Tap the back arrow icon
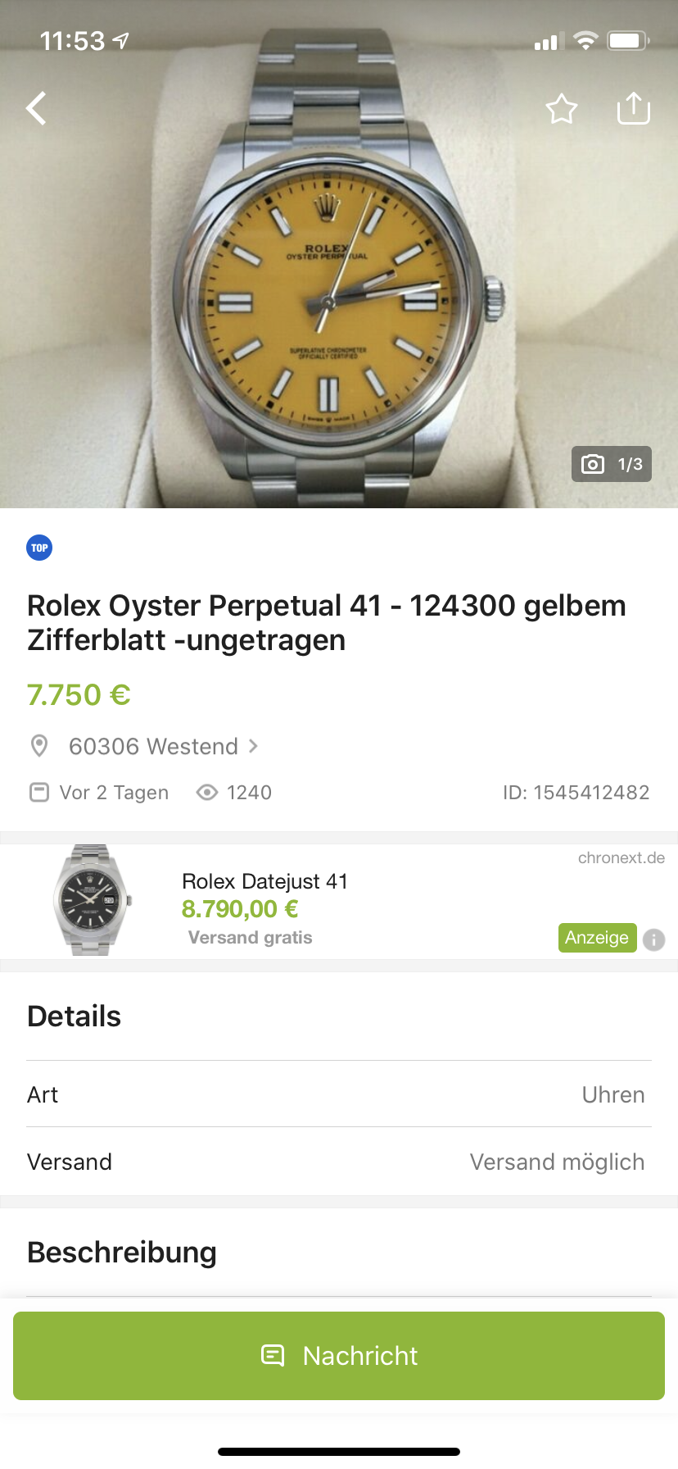This screenshot has width=678, height=1469. click(36, 108)
